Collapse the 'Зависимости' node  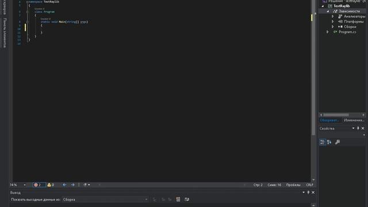[x=328, y=11]
